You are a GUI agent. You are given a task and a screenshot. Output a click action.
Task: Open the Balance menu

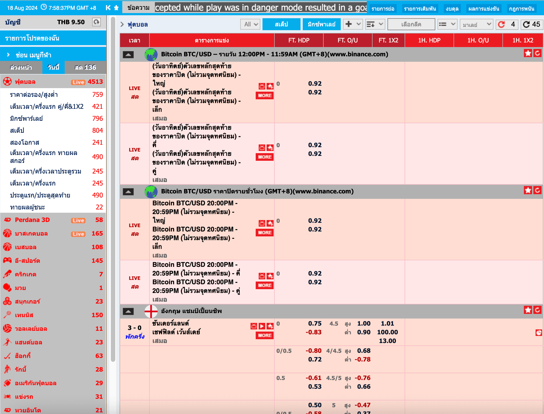pyautogui.click(x=452, y=9)
